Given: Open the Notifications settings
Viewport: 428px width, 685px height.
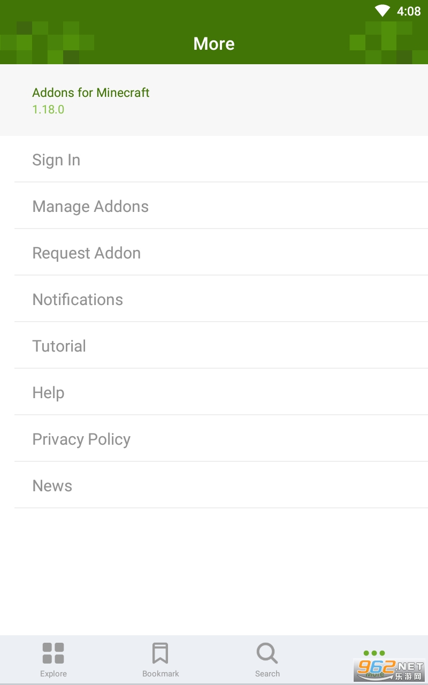Looking at the screenshot, I should pyautogui.click(x=78, y=300).
